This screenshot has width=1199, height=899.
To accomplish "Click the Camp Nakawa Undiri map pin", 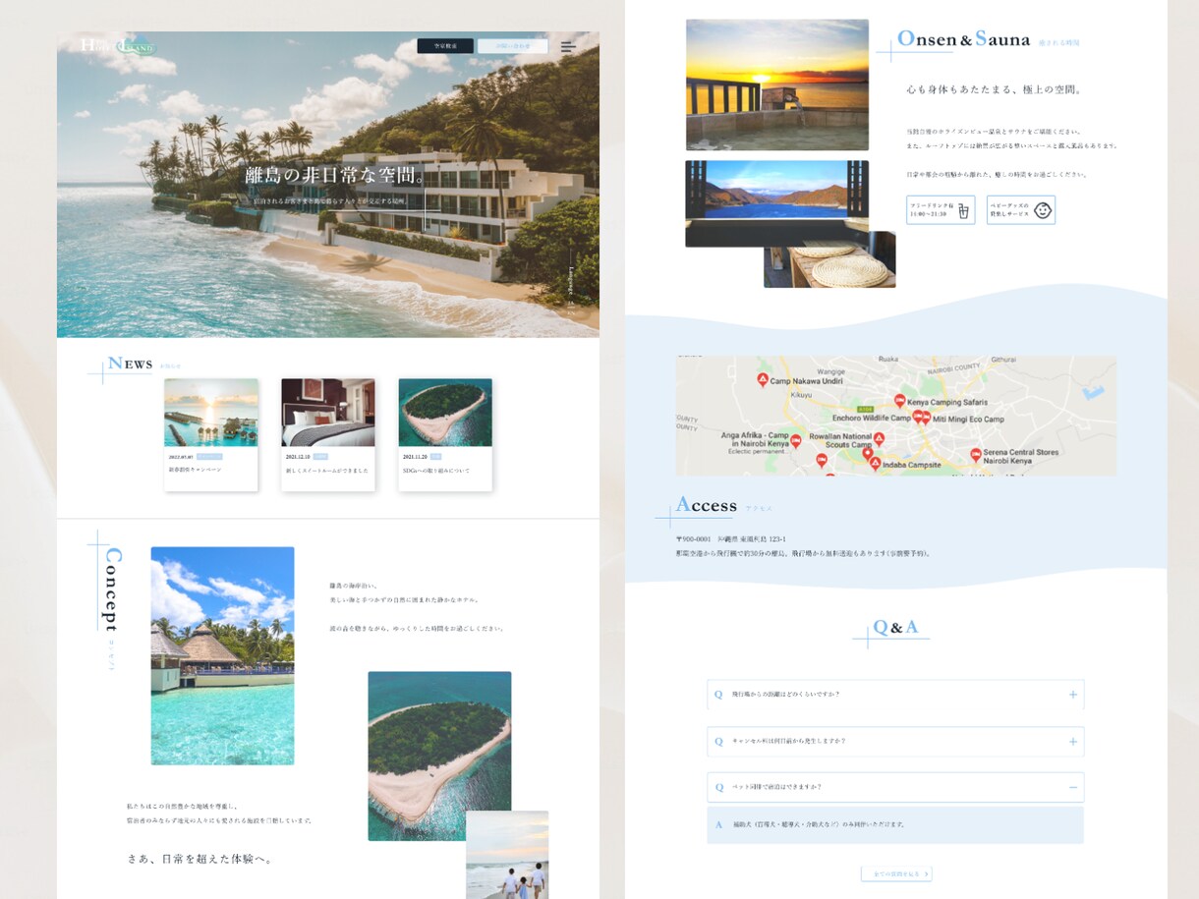I will 762,379.
